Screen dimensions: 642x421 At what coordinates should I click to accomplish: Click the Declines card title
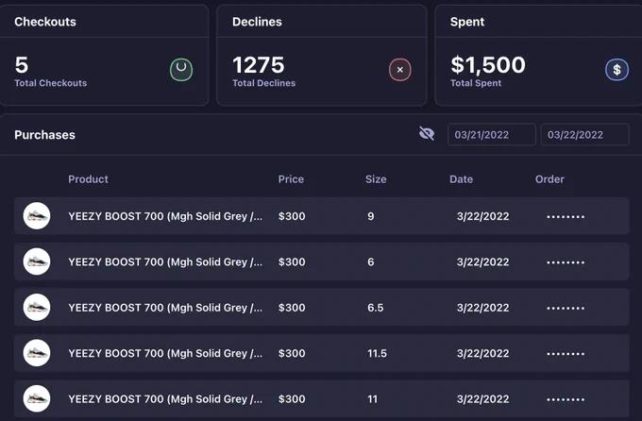click(x=257, y=22)
